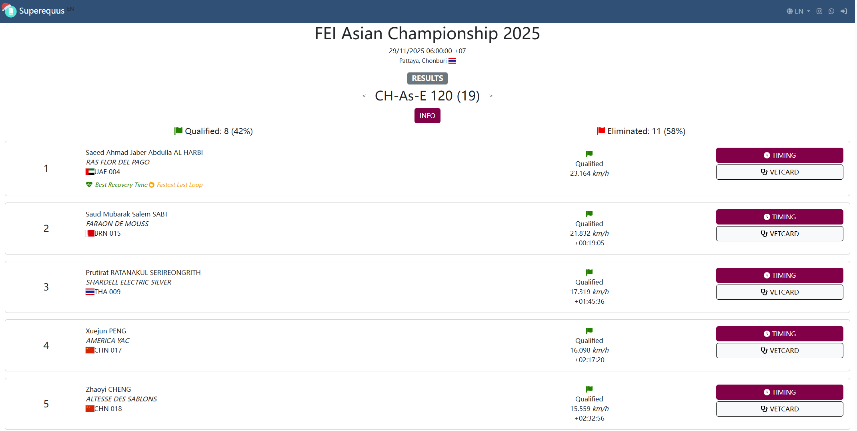The image size is (857, 431).
Task: Click the Fastest Last Loop flame icon
Action: click(x=152, y=184)
